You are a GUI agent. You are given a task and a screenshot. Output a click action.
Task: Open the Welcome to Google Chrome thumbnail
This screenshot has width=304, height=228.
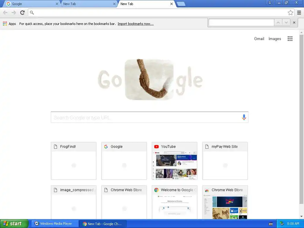tap(175, 202)
